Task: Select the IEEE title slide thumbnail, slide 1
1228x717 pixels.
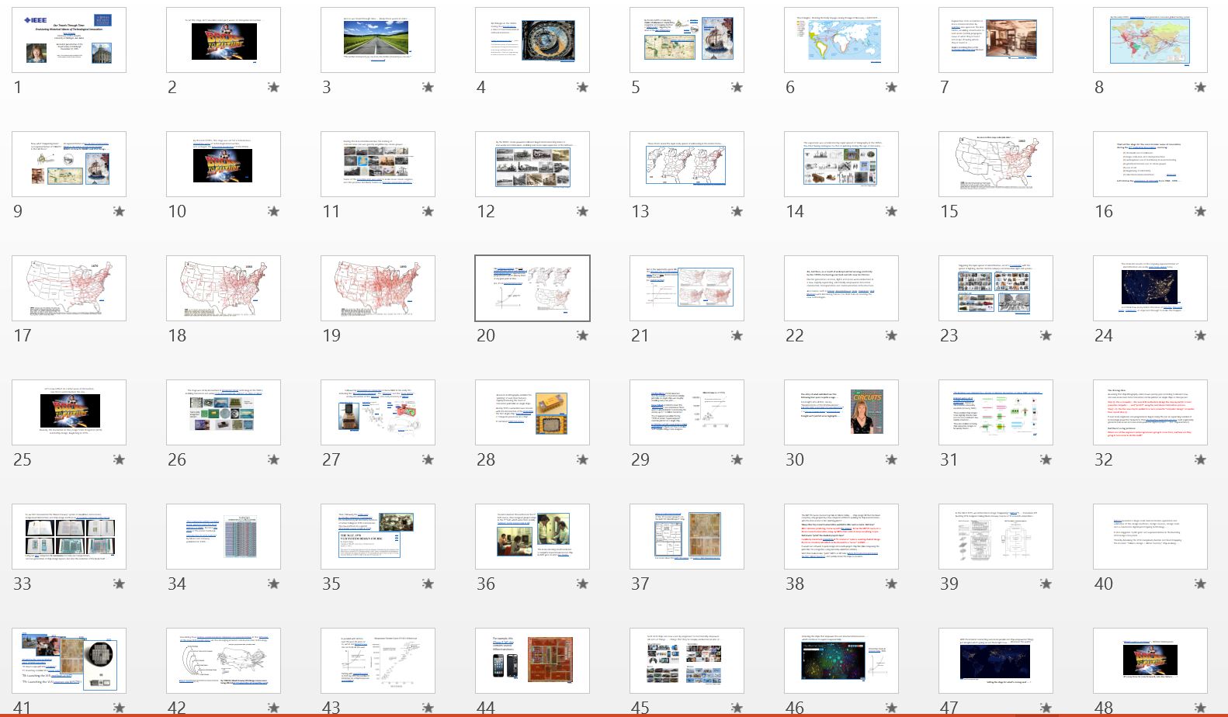Action: (69, 40)
